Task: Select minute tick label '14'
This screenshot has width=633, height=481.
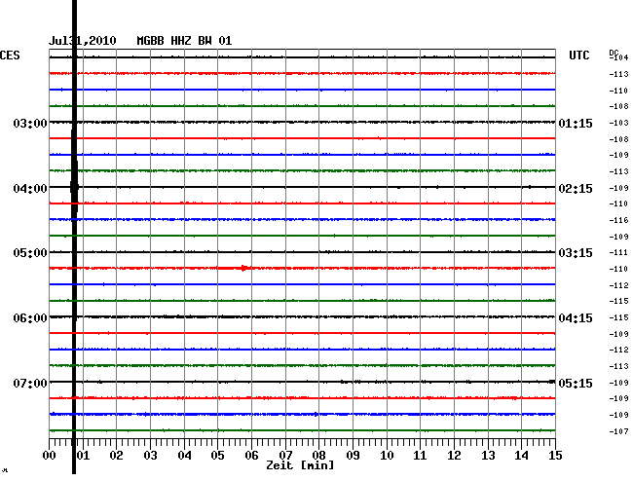Action: [521, 456]
